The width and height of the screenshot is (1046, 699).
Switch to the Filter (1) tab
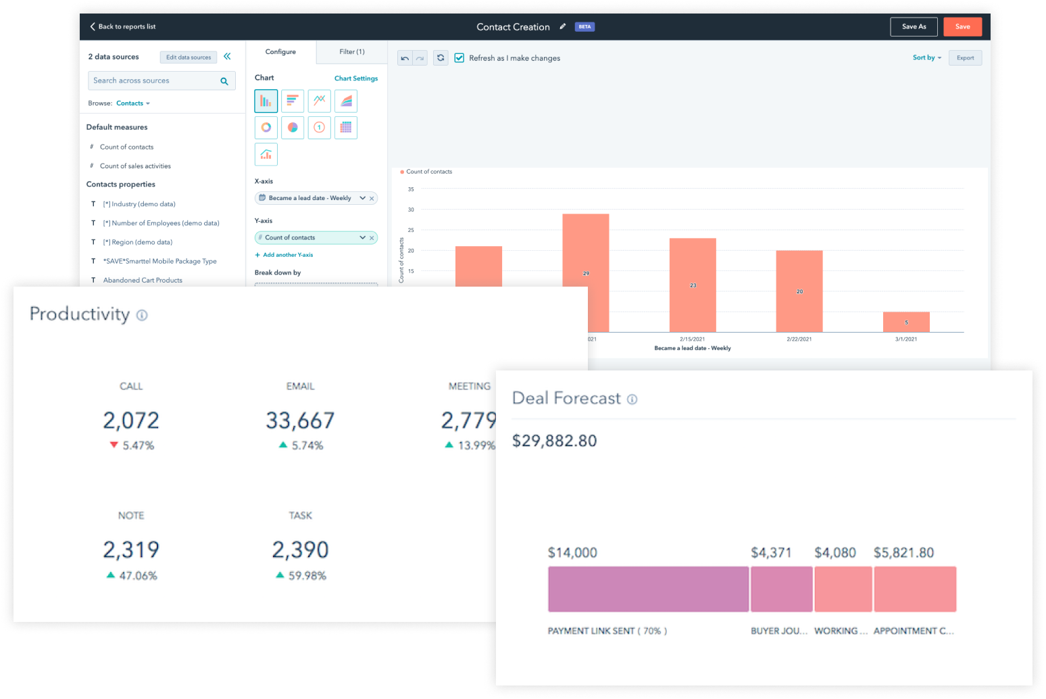click(351, 51)
